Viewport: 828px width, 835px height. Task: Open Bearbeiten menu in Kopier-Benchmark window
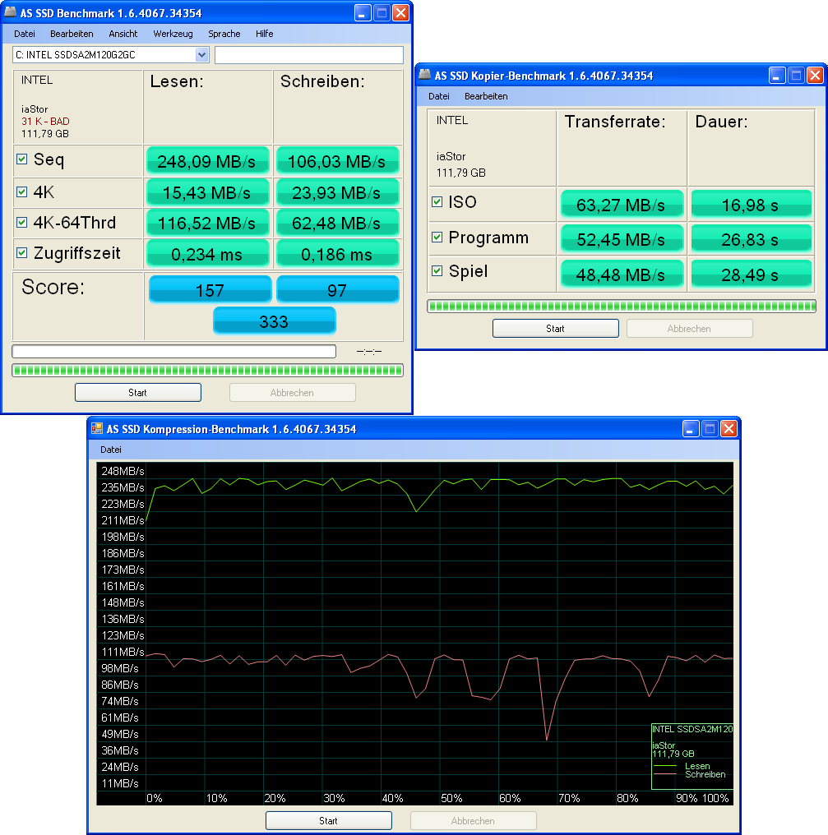point(486,96)
